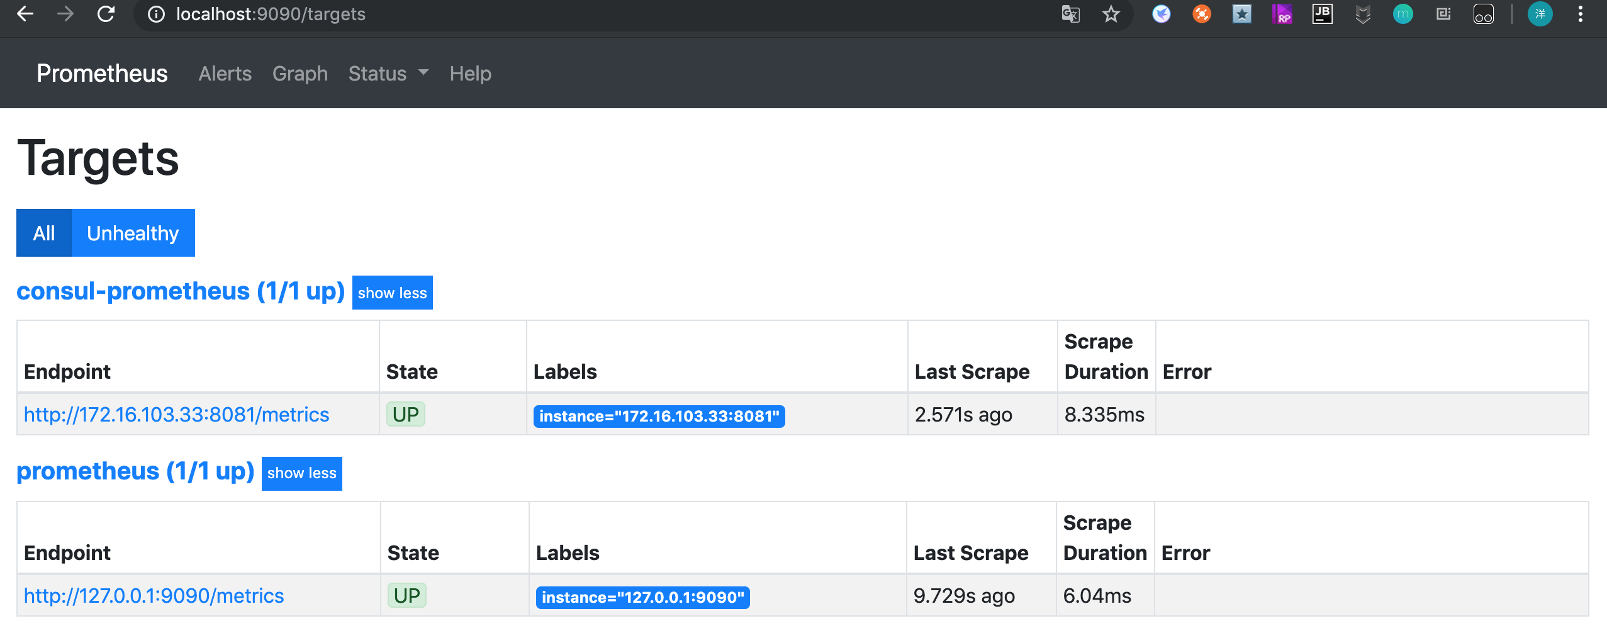This screenshot has height=638, width=1607.
Task: Click State column header in prometheus table
Action: [x=413, y=553]
